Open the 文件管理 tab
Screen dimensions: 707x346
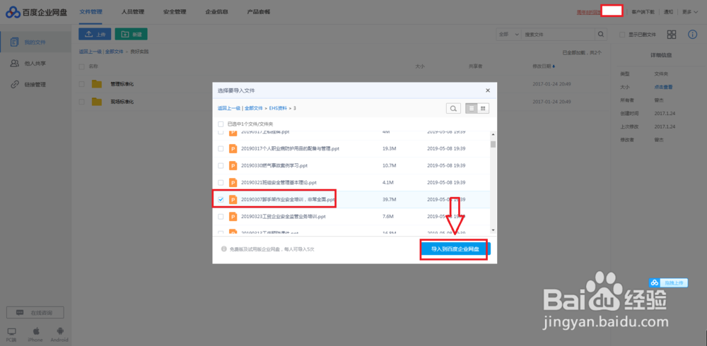pyautogui.click(x=90, y=12)
